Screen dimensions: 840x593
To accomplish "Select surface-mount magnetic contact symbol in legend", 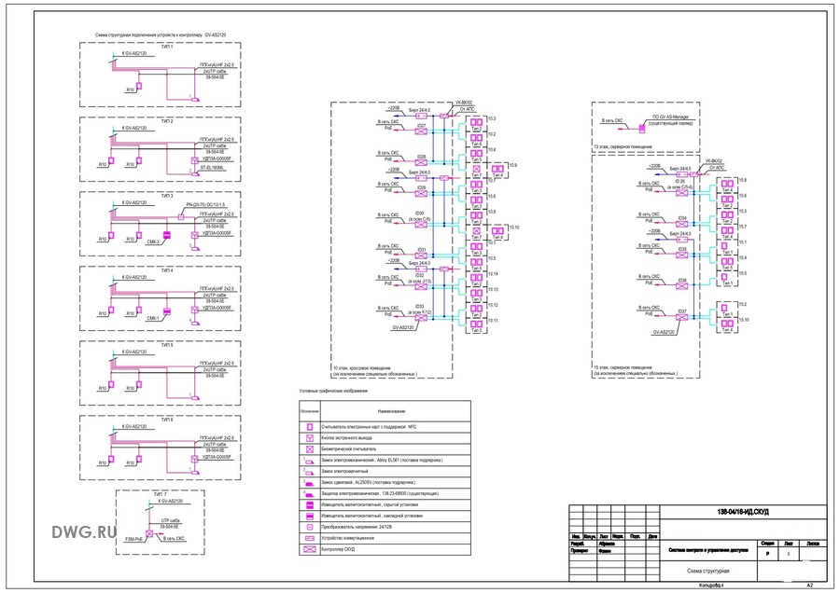I will (309, 516).
